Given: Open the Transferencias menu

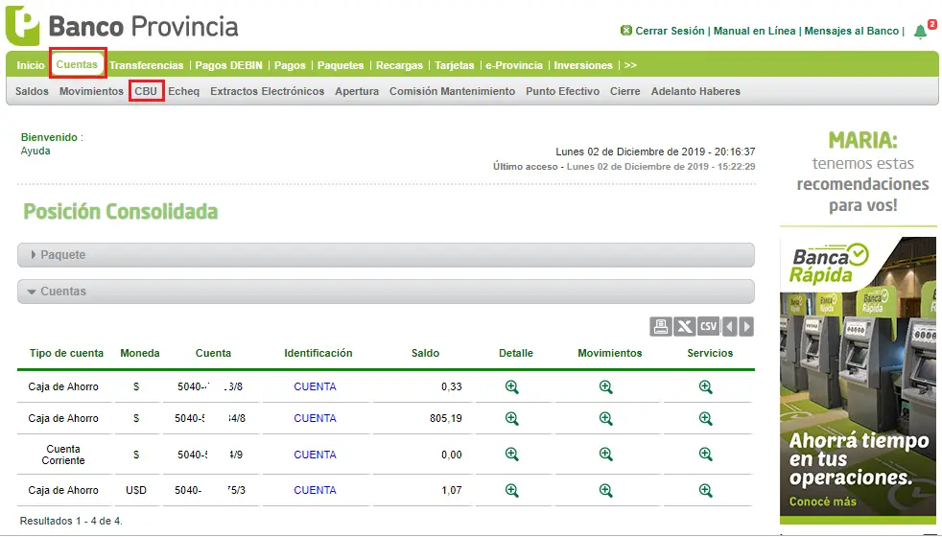Looking at the screenshot, I should (146, 65).
